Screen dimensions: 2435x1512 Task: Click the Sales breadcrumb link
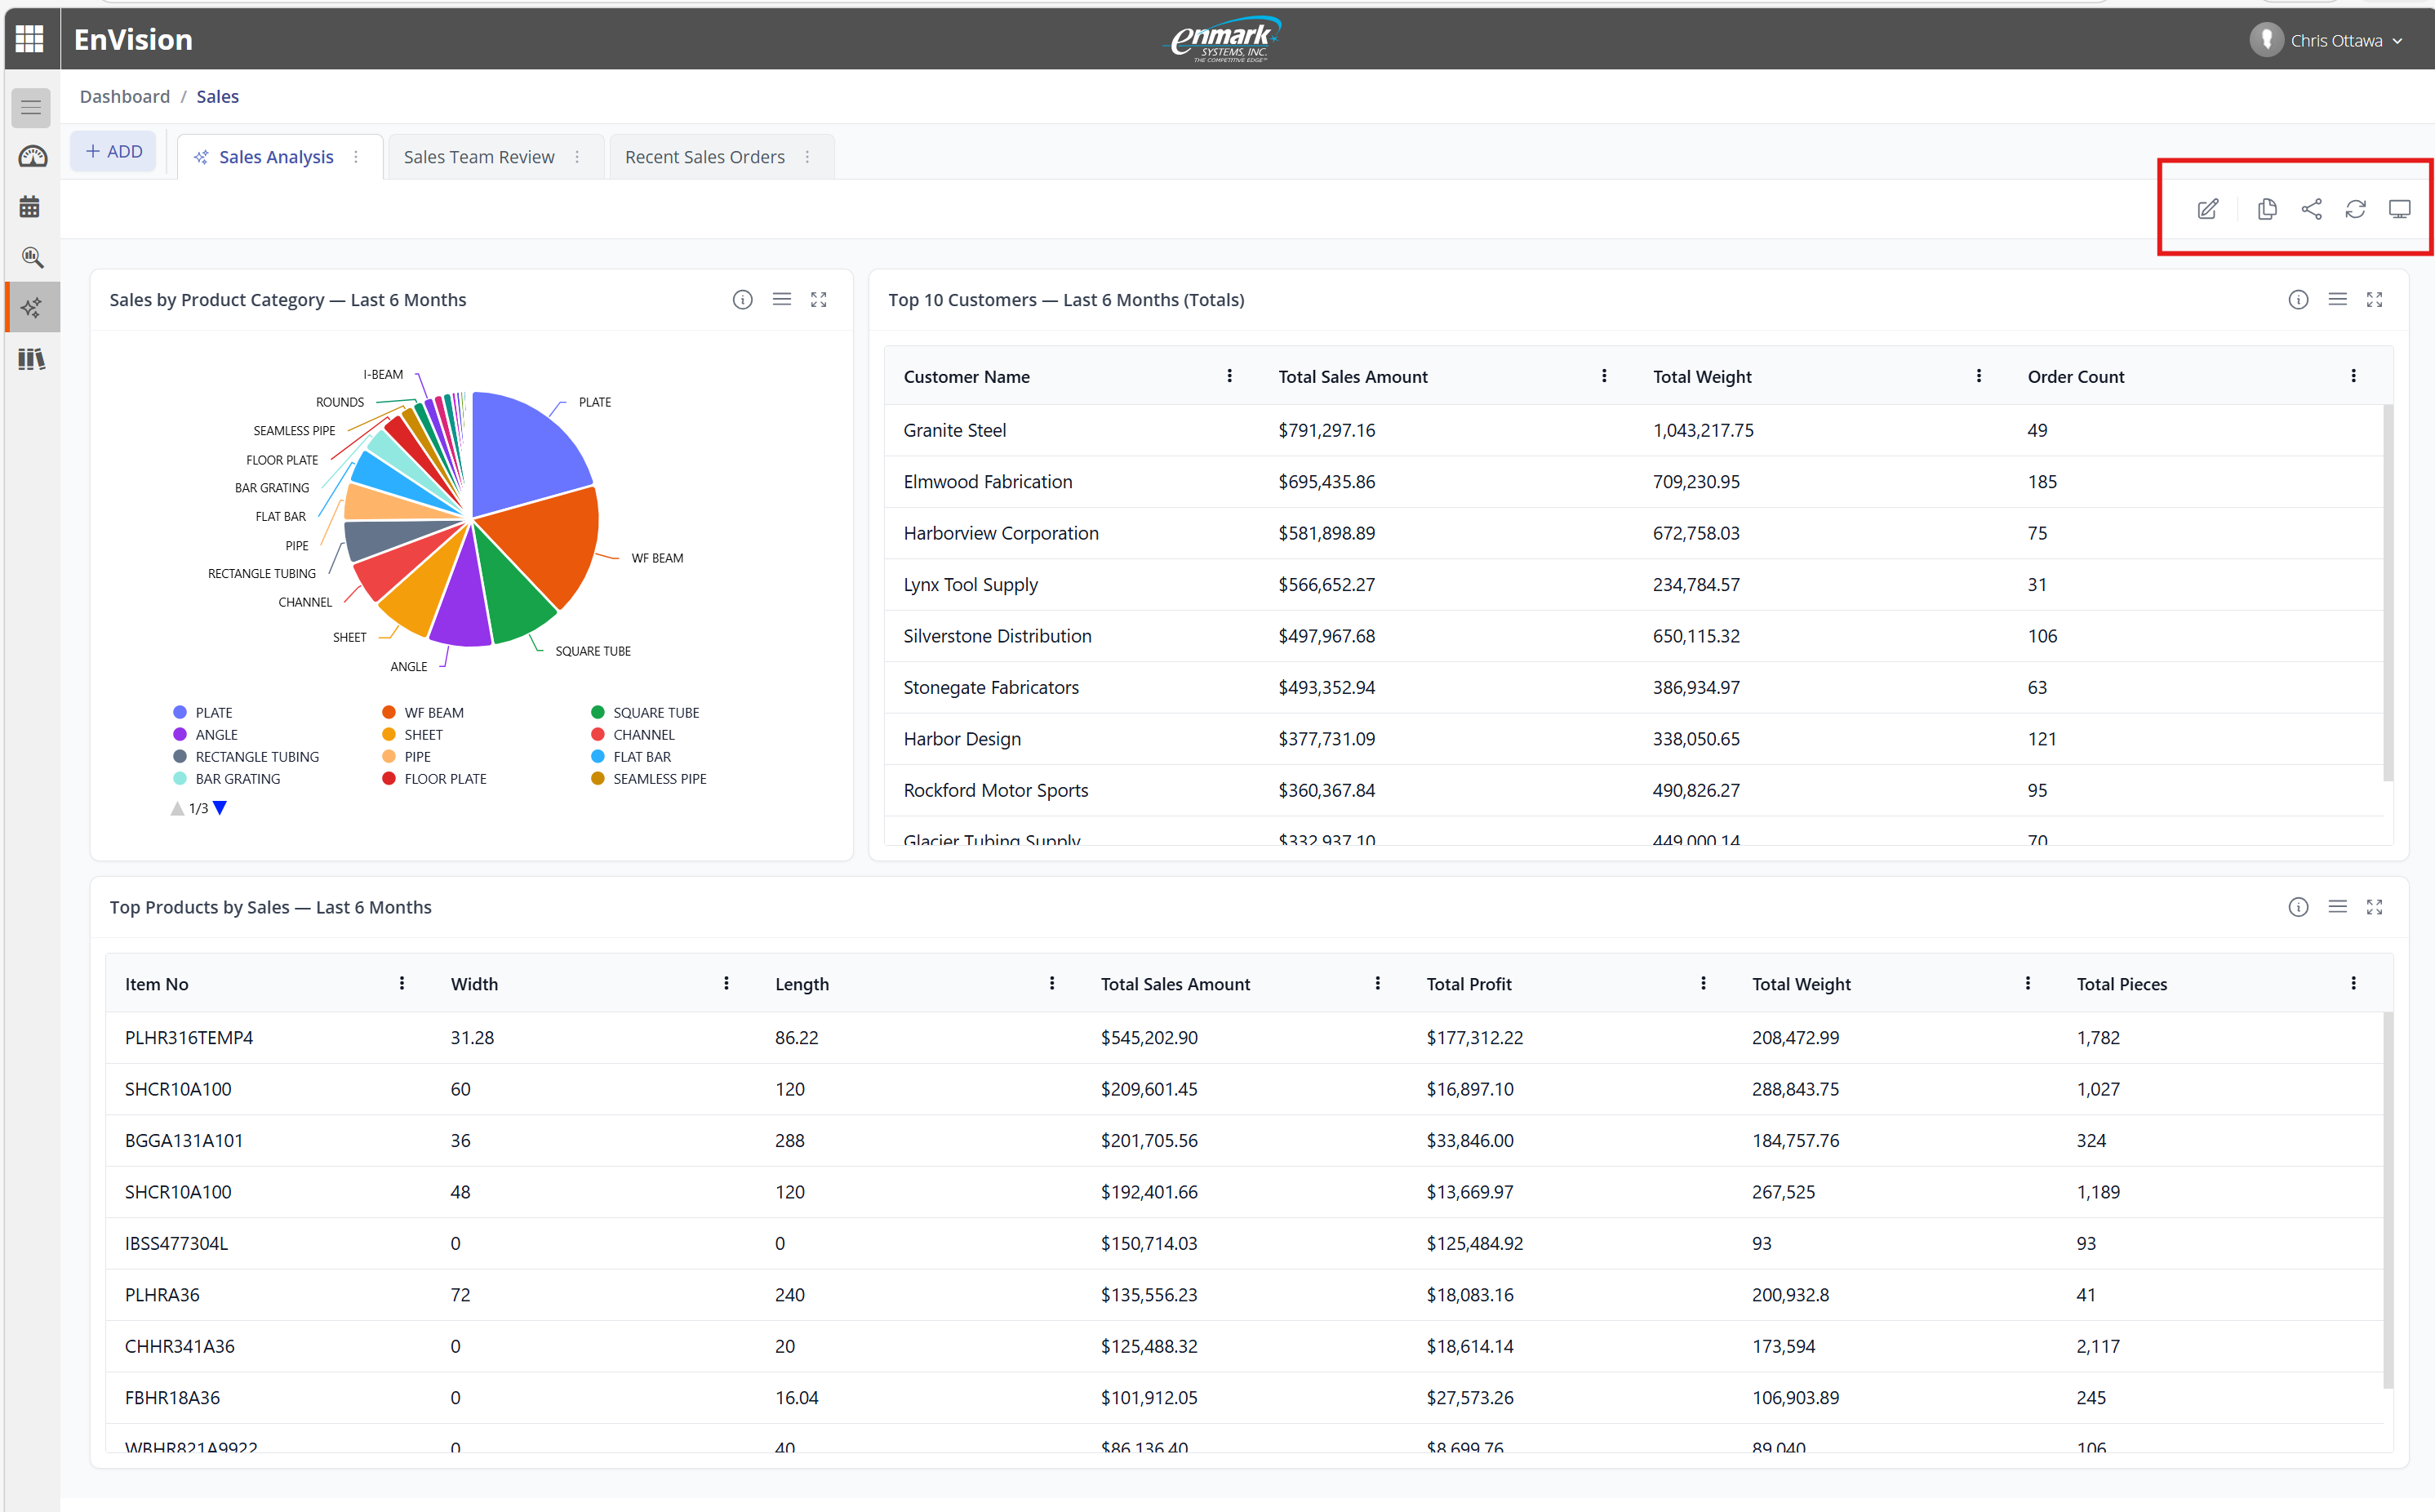pos(217,96)
